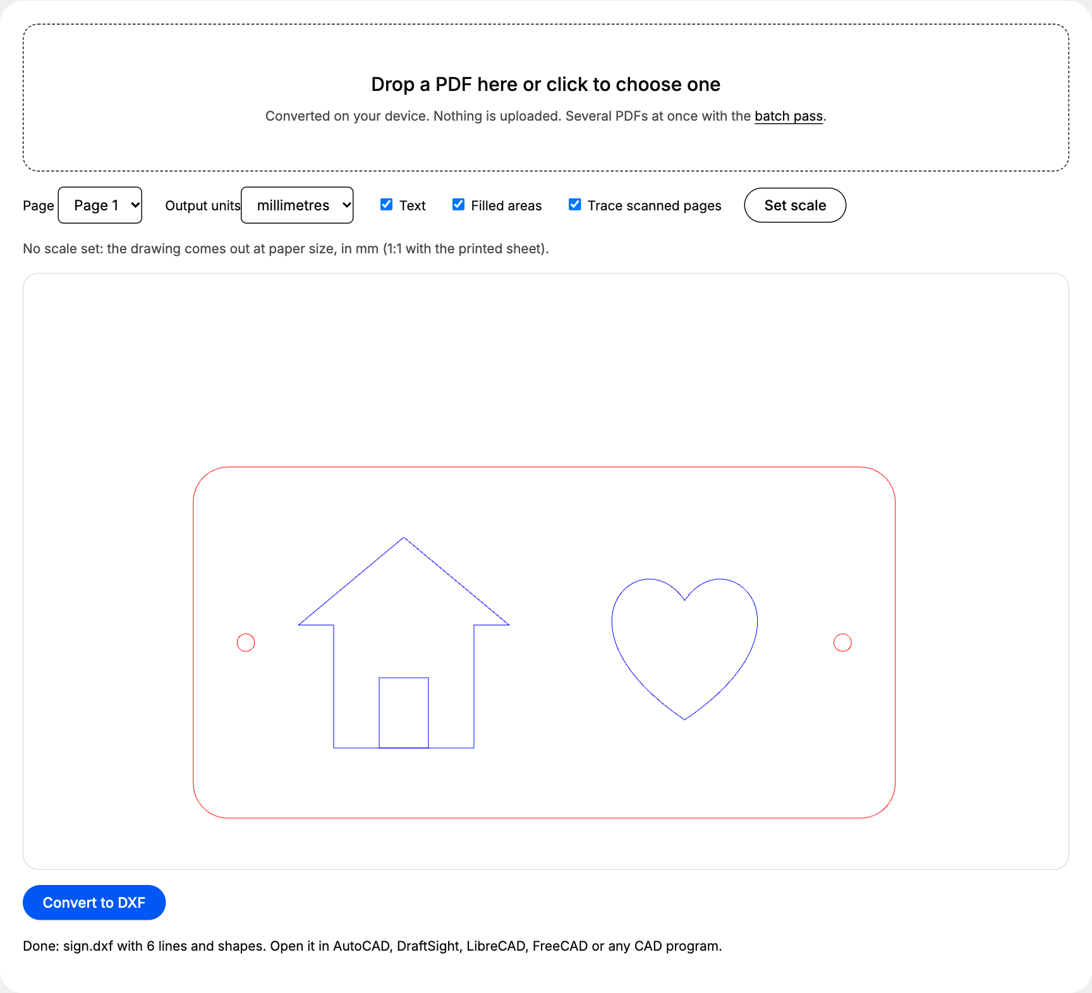Click the heart shape in preview

(x=684, y=649)
